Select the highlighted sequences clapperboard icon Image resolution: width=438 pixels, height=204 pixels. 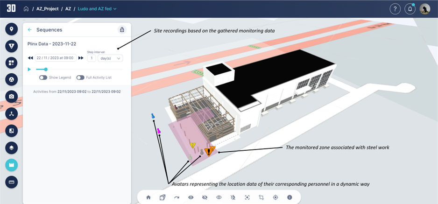point(12,165)
